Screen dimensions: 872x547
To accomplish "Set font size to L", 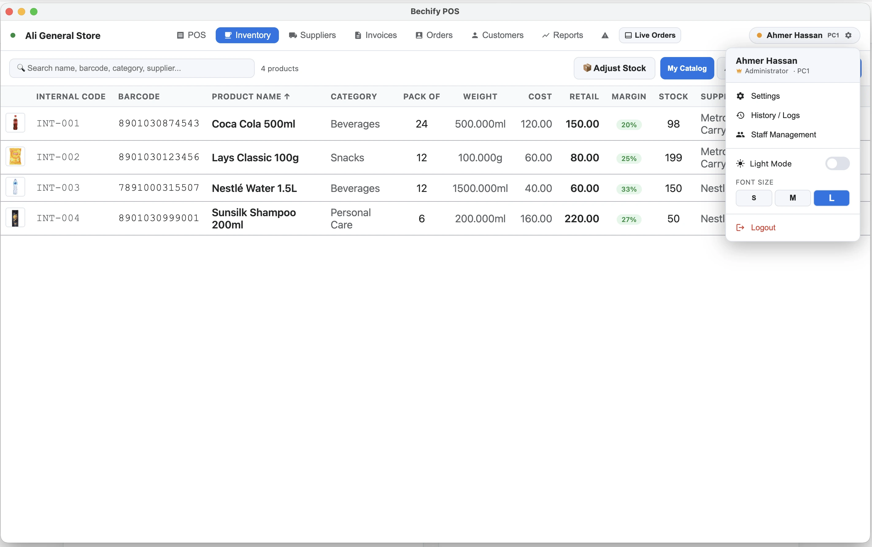I will pyautogui.click(x=831, y=198).
